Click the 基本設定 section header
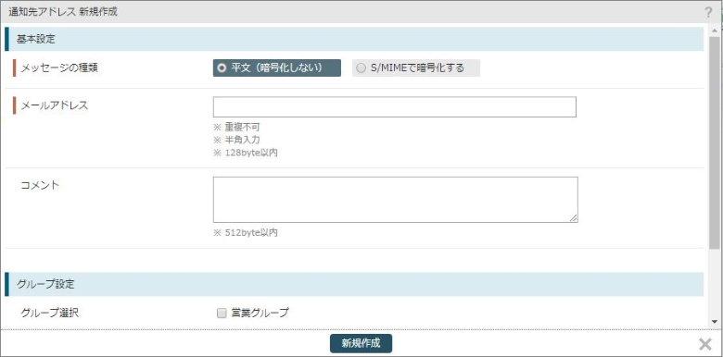Viewport: 723px width, 357px height. pyautogui.click(x=354, y=39)
